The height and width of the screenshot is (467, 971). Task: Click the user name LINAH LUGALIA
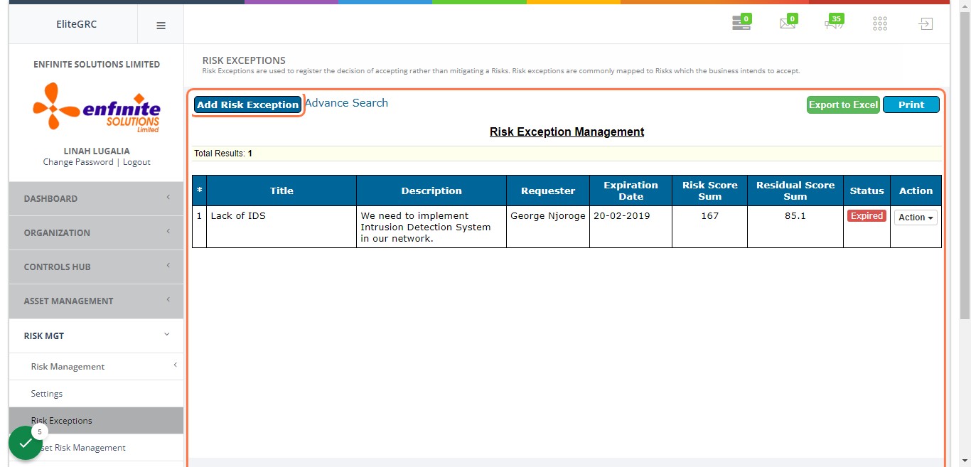pyautogui.click(x=97, y=151)
